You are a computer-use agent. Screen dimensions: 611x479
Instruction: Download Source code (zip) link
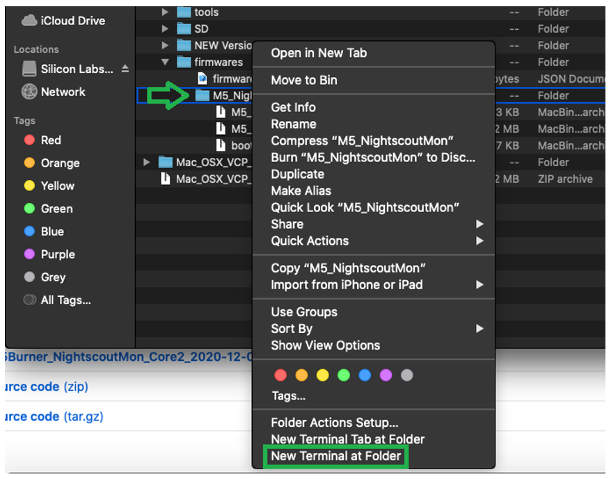click(47, 387)
